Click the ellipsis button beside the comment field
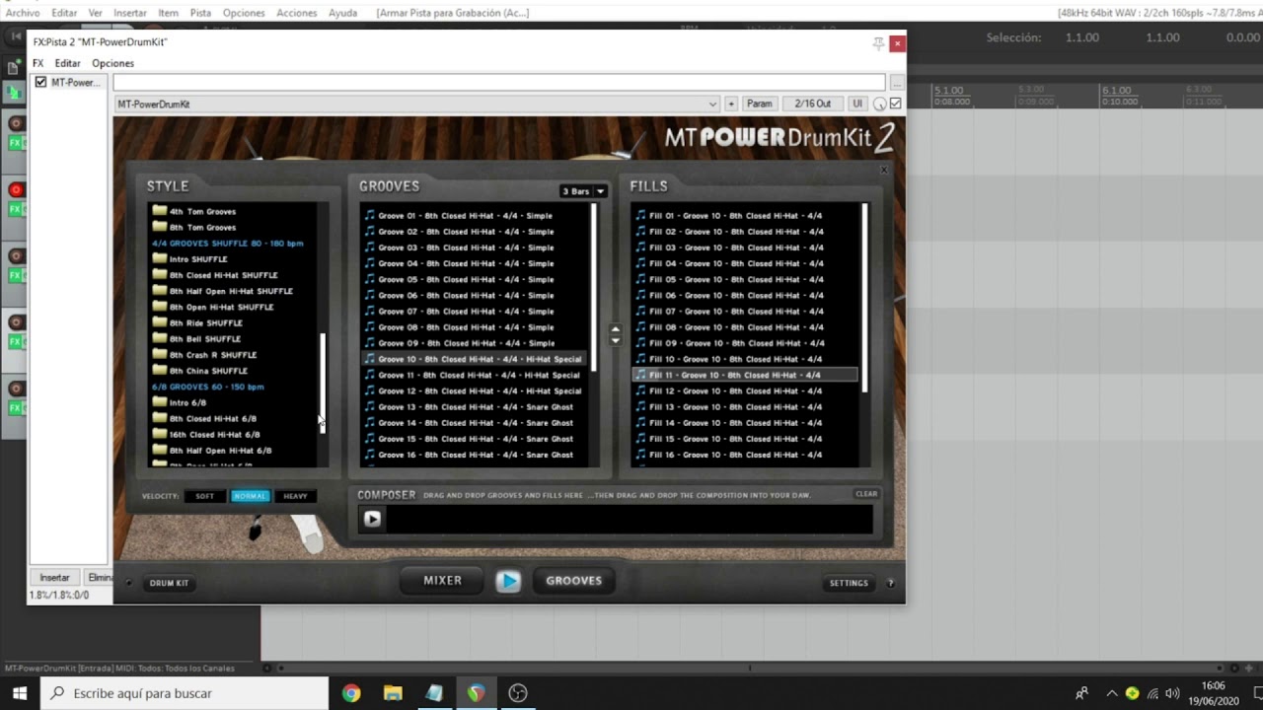 [x=896, y=83]
